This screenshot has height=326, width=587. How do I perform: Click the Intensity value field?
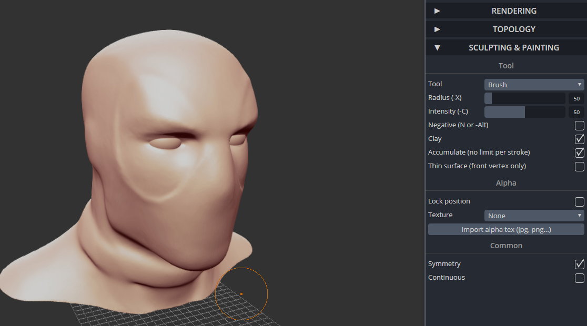tap(576, 112)
